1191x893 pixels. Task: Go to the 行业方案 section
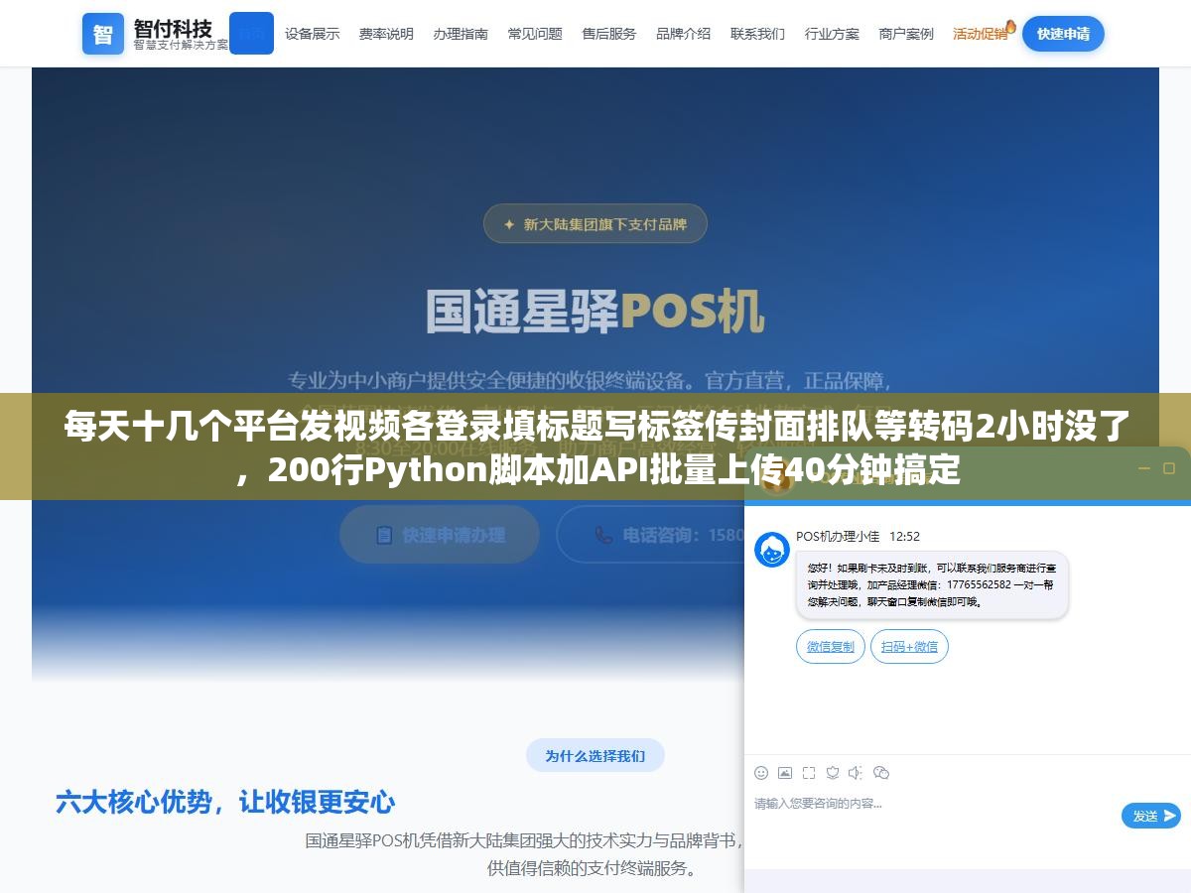832,34
